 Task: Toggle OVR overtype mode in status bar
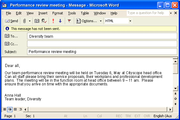[x=147, y=116]
